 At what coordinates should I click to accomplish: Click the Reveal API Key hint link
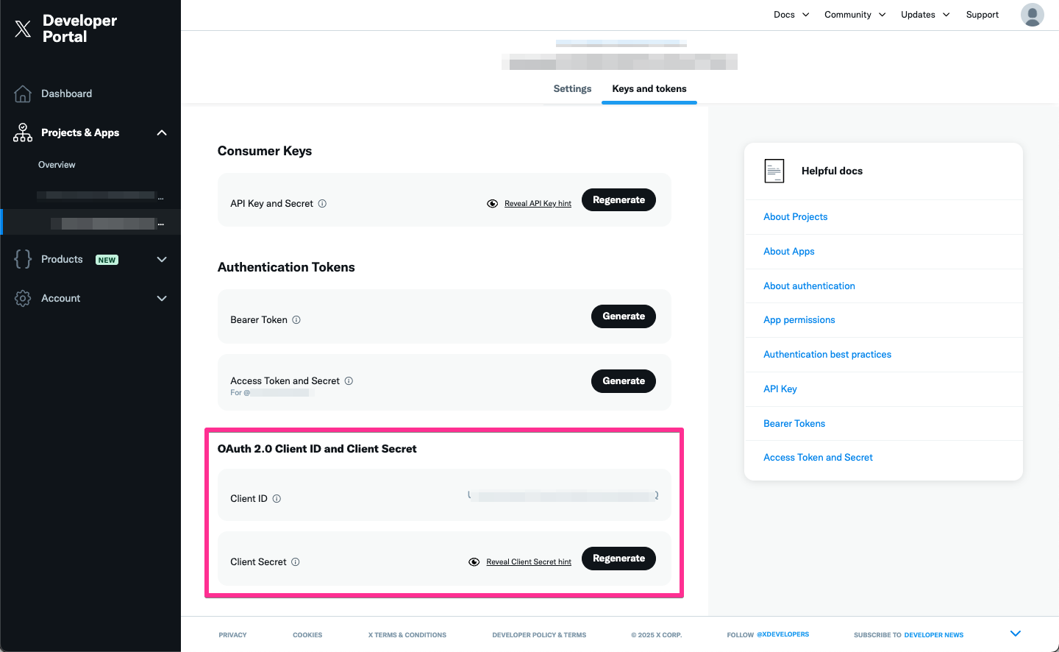click(538, 204)
